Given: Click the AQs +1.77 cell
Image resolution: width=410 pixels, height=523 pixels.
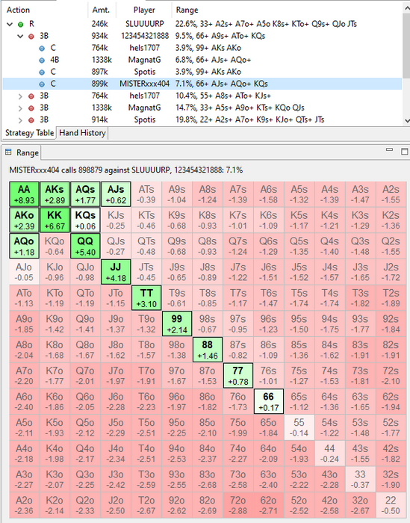Looking at the screenshot, I should [x=85, y=194].
